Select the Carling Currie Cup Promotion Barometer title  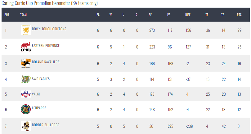50,3
